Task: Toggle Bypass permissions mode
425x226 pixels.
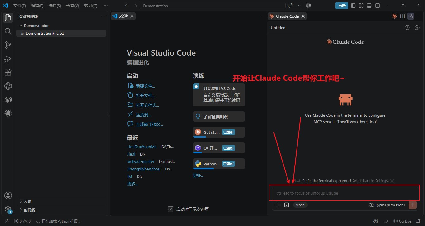Action: (x=387, y=205)
